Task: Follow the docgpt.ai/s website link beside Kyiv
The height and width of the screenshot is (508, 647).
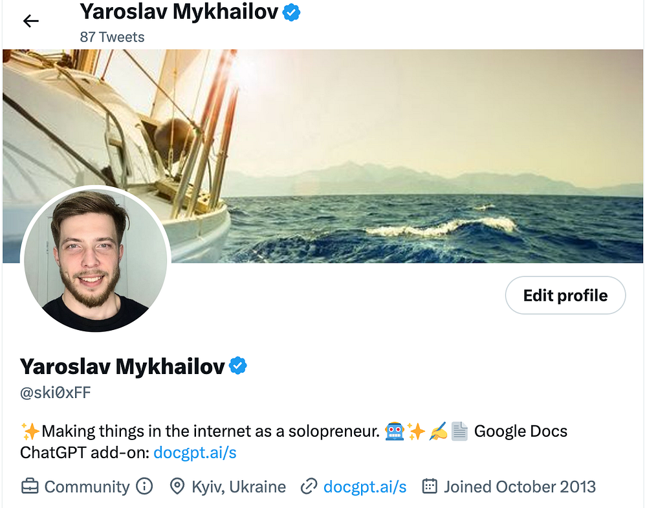Action: tap(365, 487)
